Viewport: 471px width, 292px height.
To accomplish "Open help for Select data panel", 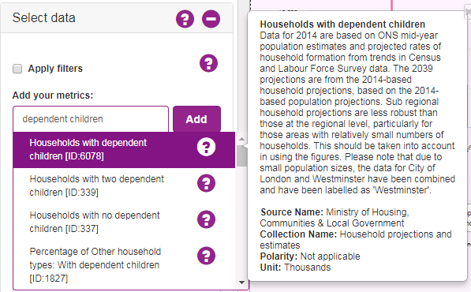I will (x=185, y=19).
